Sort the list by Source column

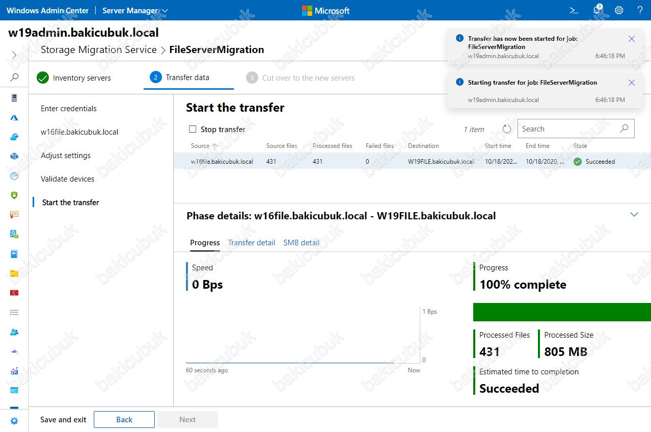tap(204, 146)
